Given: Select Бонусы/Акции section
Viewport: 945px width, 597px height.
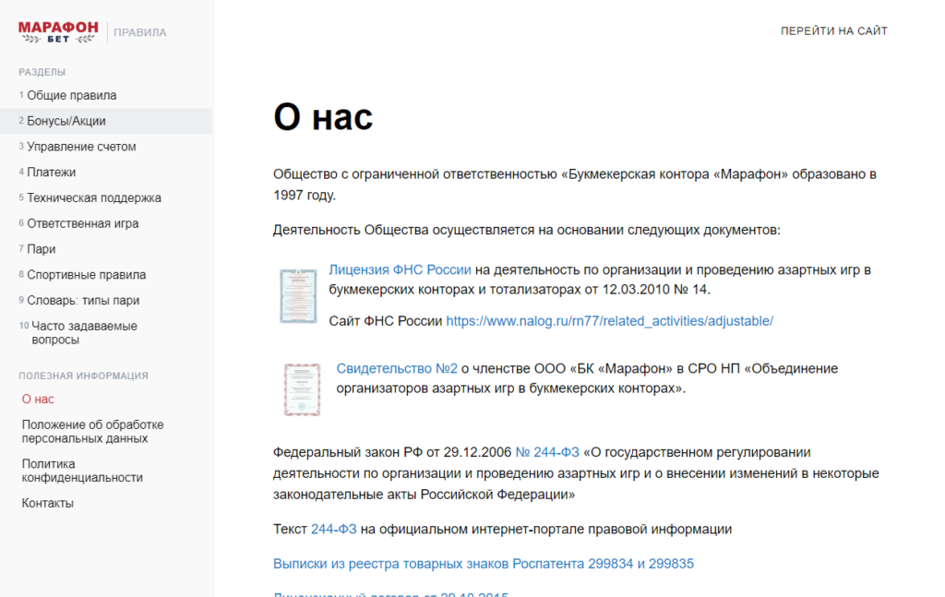Looking at the screenshot, I should coord(106,121).
